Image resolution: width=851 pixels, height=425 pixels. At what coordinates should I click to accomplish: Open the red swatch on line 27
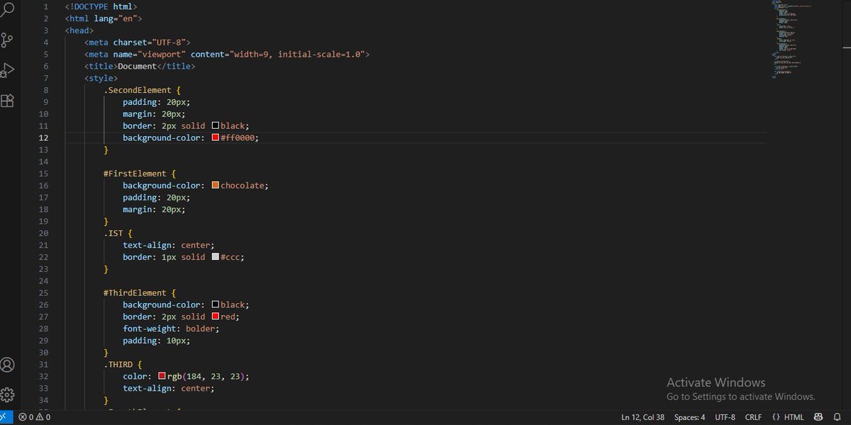tap(215, 317)
